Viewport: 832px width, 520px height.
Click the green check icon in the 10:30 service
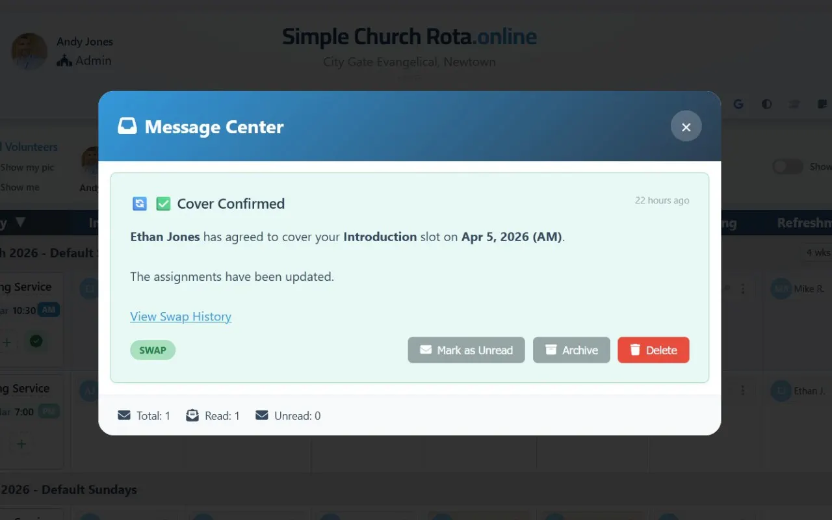pyautogui.click(x=36, y=341)
